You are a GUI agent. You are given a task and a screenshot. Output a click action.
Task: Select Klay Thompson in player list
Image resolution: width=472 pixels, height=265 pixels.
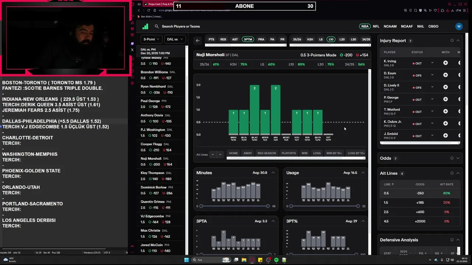coord(161,176)
